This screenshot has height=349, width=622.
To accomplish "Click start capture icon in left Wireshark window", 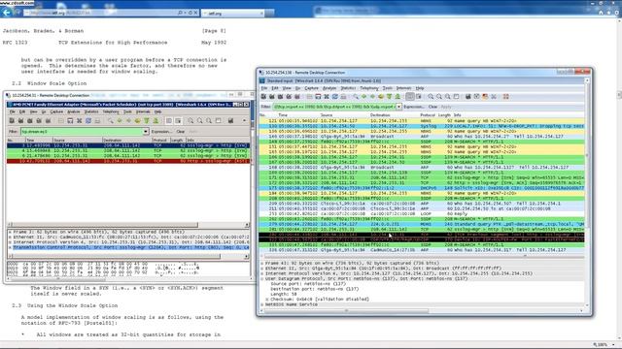I will click(30, 120).
